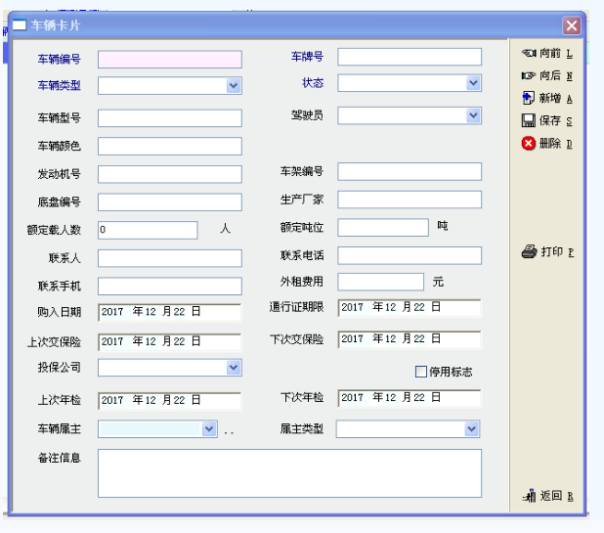This screenshot has width=604, height=533.
Task: Close the 车辆卡片 dialog window
Action: [571, 26]
